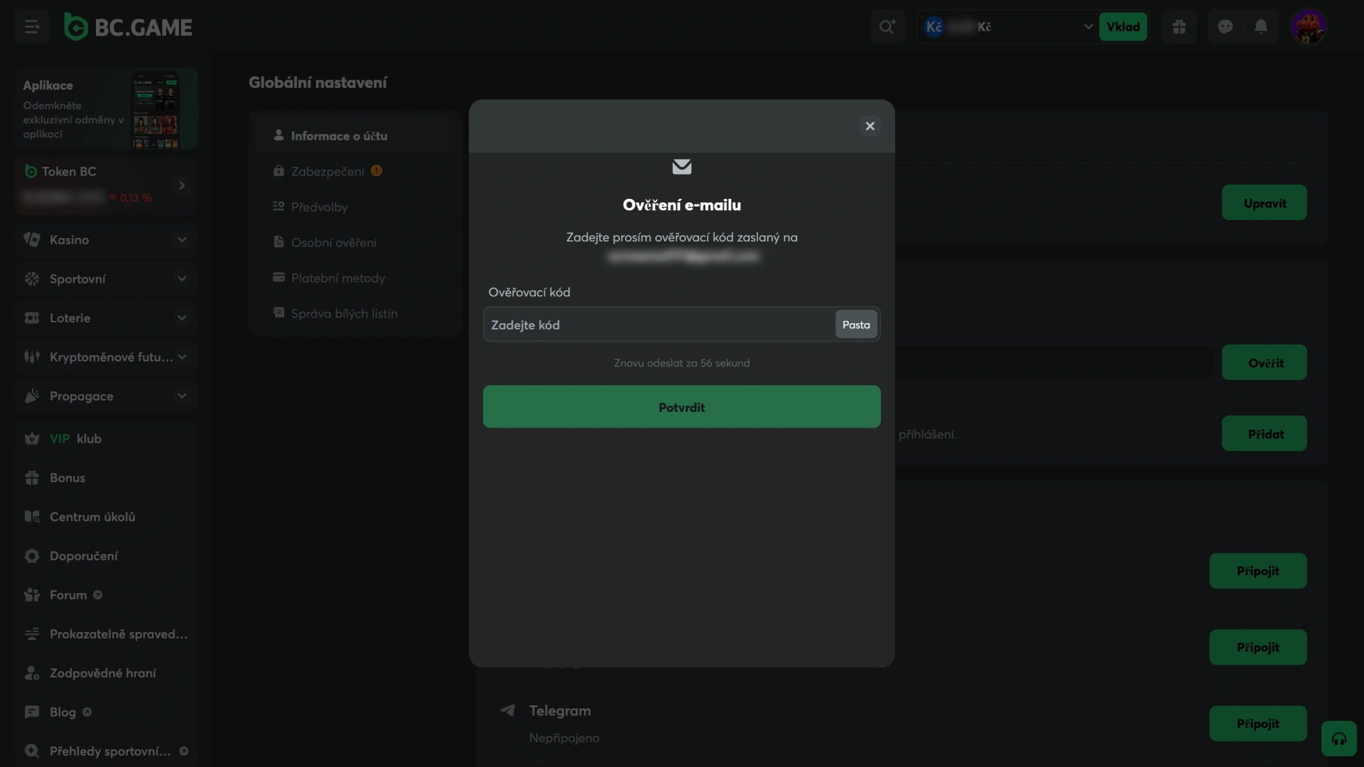Image resolution: width=1364 pixels, height=767 pixels.
Task: Click the BC.GAME logo
Action: pyautogui.click(x=129, y=27)
